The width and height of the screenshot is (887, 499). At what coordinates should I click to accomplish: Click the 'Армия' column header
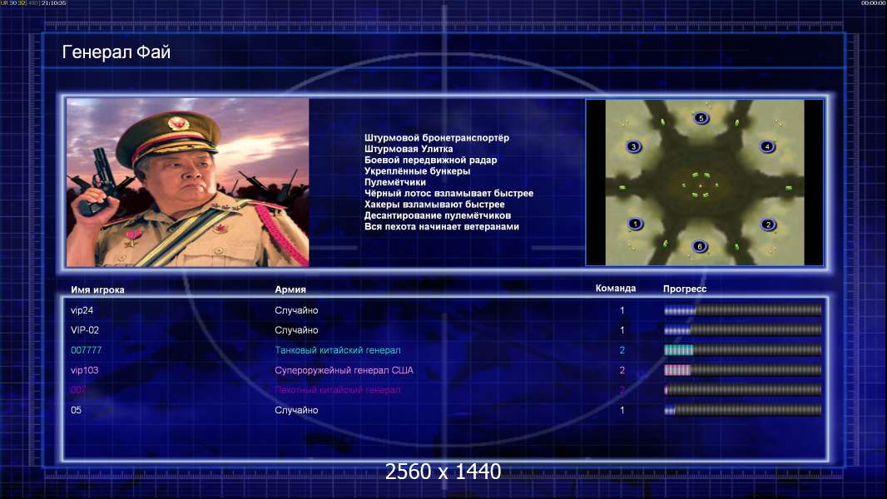pyautogui.click(x=290, y=289)
